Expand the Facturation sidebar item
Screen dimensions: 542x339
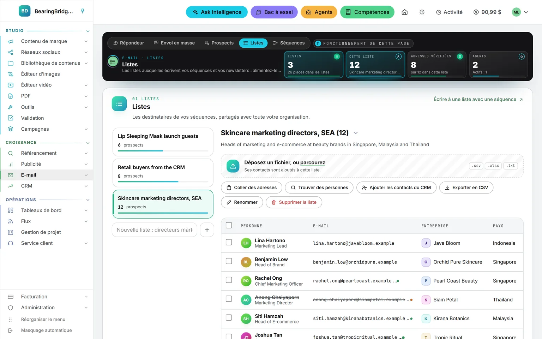pos(86,297)
